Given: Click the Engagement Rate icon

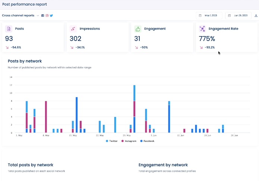Looking at the screenshot, I should click(x=202, y=29).
